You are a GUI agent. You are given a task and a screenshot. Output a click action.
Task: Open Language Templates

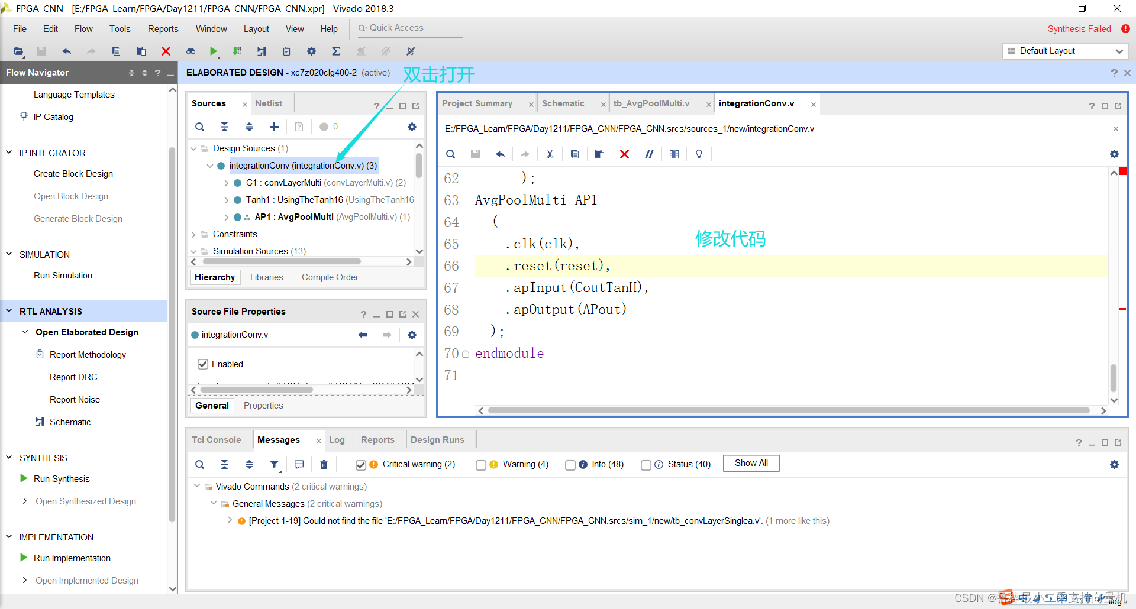pos(74,95)
